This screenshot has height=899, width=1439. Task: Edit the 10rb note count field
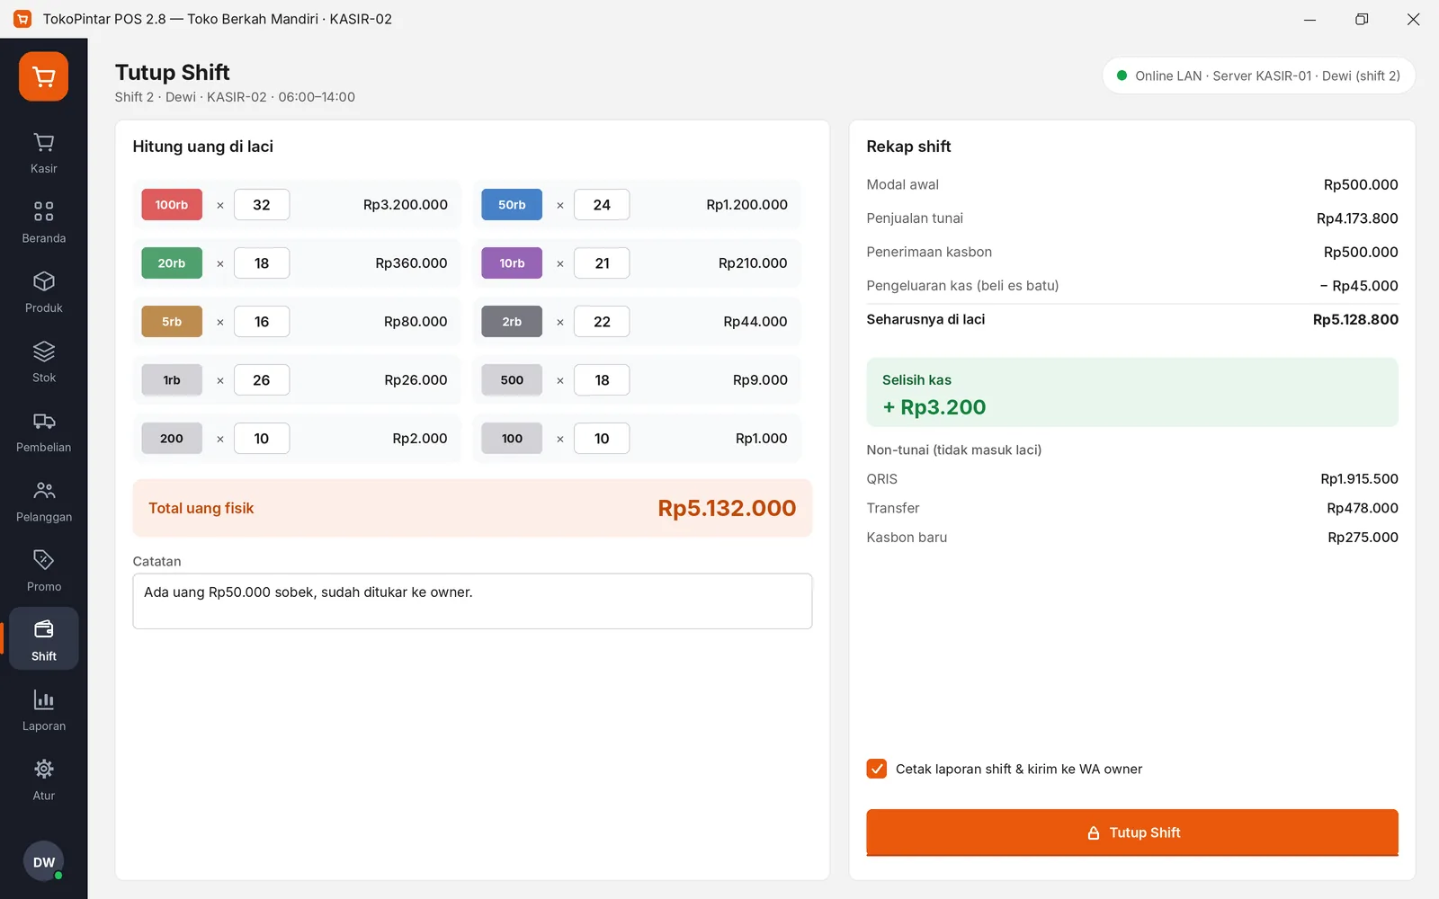coord(602,263)
